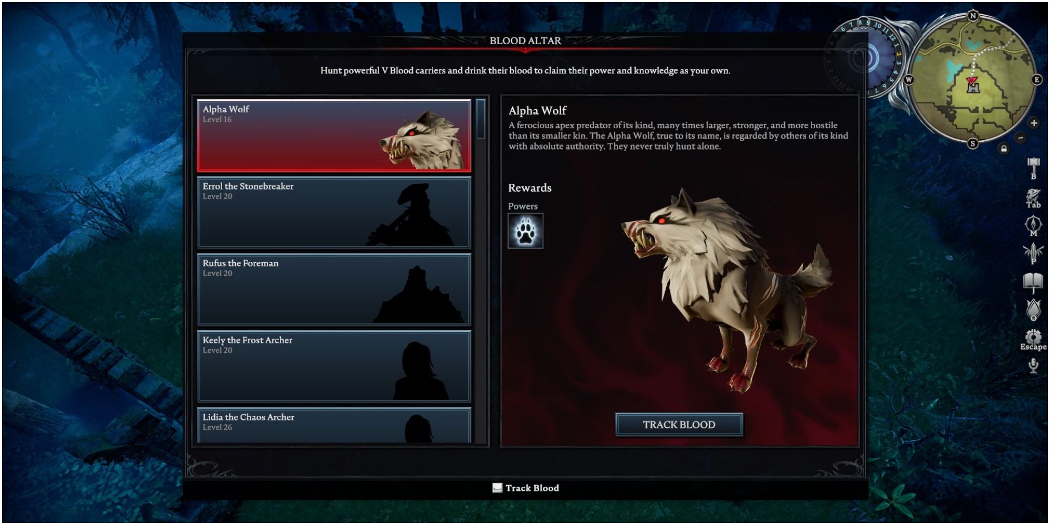Click the TRACK BLOOD button
Screen dimensions: 1050x525
[679, 425]
